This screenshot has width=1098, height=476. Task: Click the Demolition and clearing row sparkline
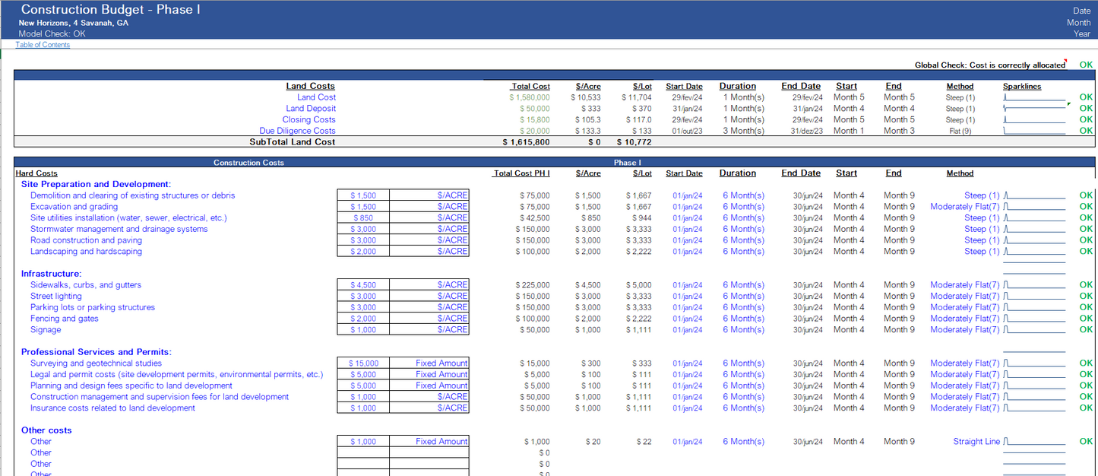(x=1034, y=195)
